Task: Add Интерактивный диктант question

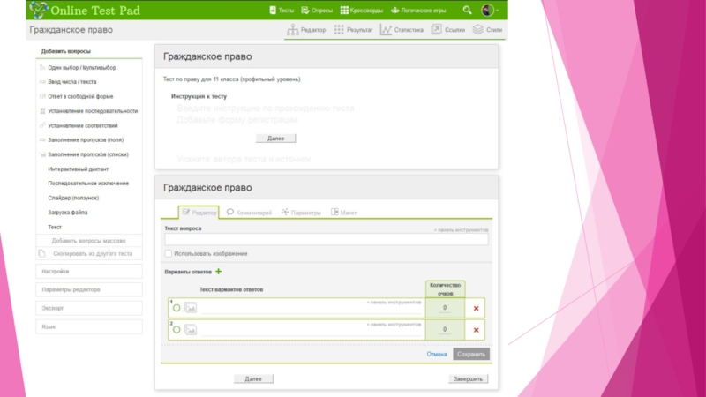Action: pyautogui.click(x=79, y=169)
